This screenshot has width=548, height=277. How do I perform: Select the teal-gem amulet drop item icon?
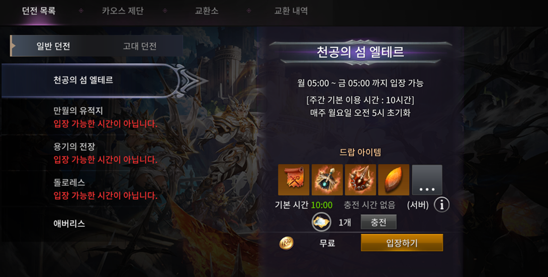click(x=327, y=180)
